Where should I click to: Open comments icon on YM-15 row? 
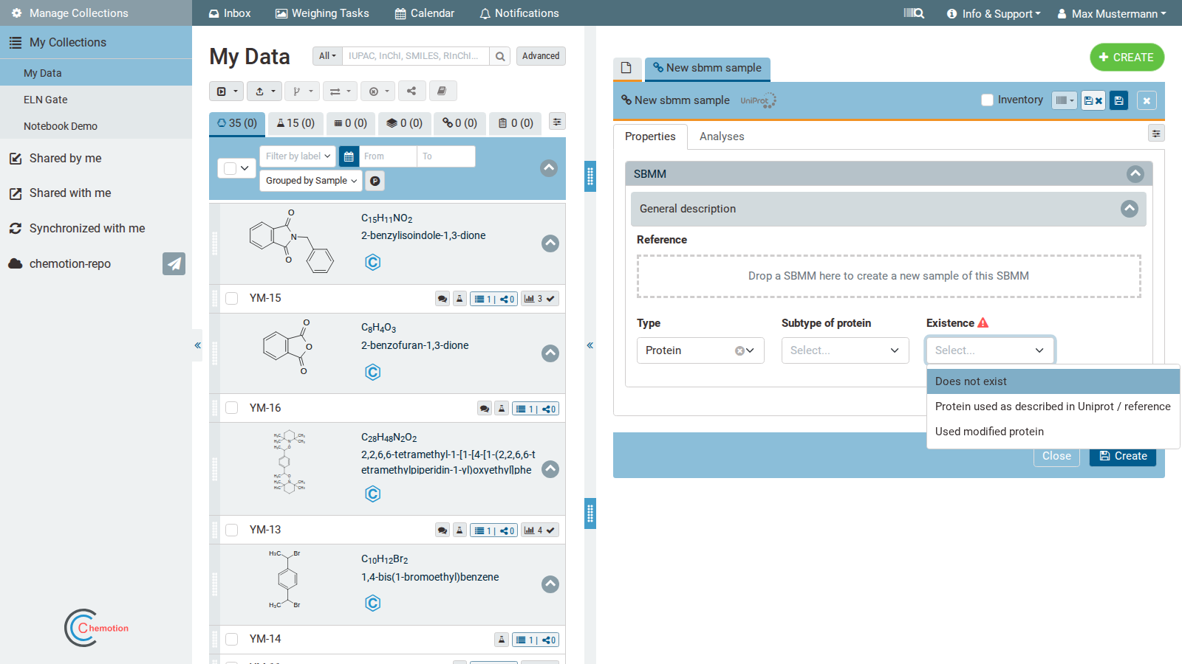click(x=443, y=299)
